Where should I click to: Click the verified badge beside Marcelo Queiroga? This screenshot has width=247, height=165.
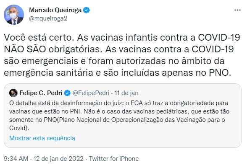tap(87, 10)
